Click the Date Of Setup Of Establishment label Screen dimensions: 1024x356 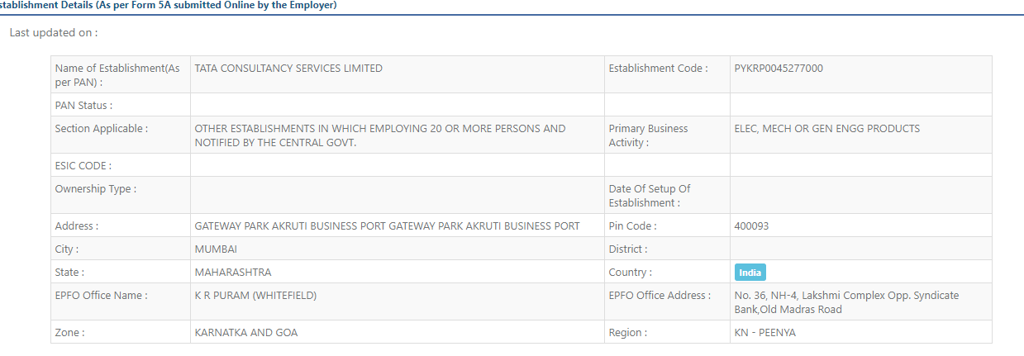tap(650, 196)
